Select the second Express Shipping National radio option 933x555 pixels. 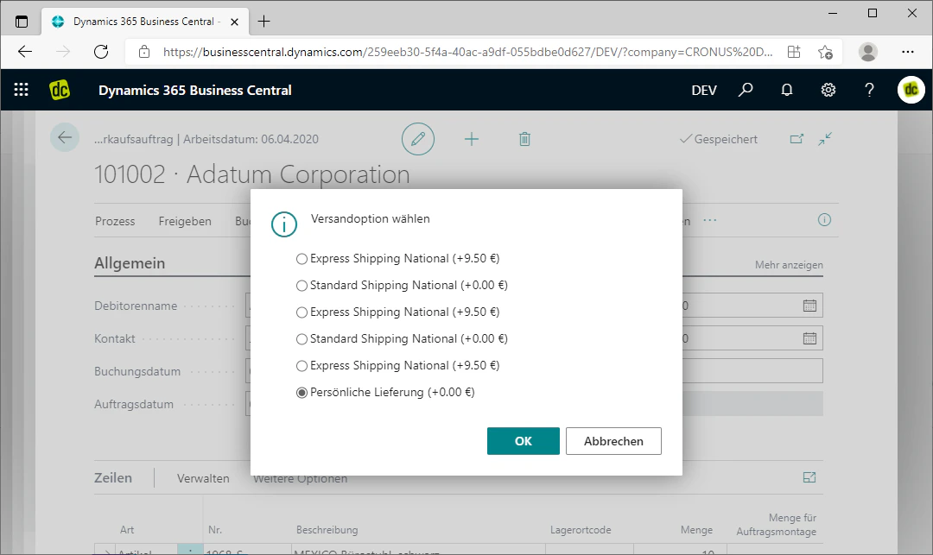click(x=301, y=312)
